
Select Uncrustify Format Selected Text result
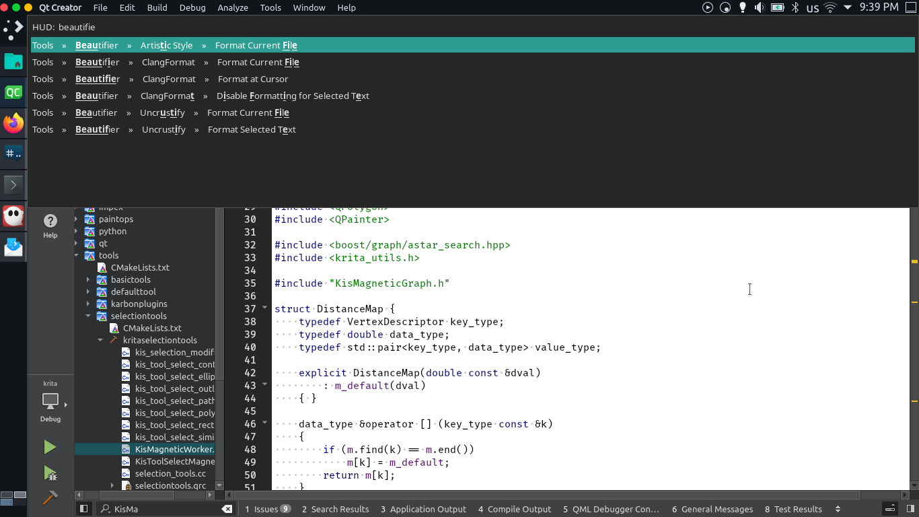[x=473, y=129]
